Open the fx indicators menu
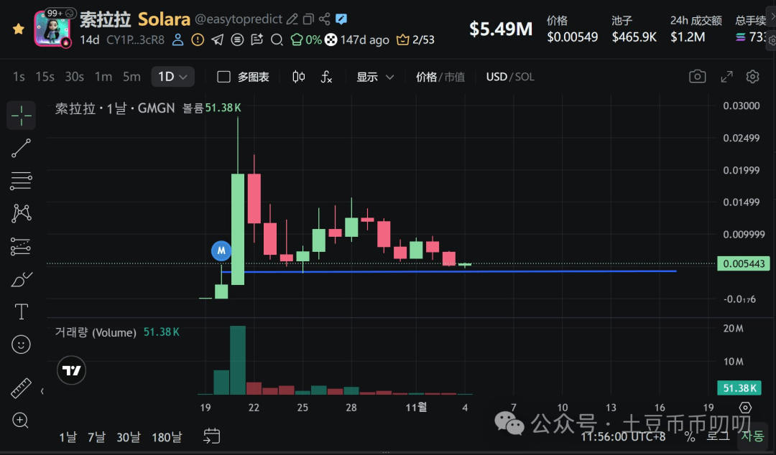Image resolution: width=776 pixels, height=455 pixels. 326,77
